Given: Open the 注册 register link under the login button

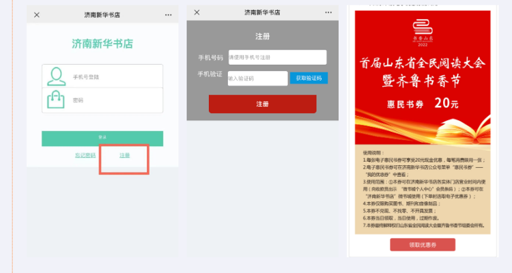Looking at the screenshot, I should pos(124,155).
